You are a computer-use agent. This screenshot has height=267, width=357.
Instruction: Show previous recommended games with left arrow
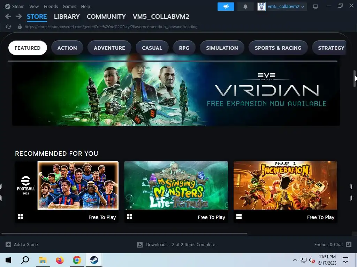click(x=1, y=192)
